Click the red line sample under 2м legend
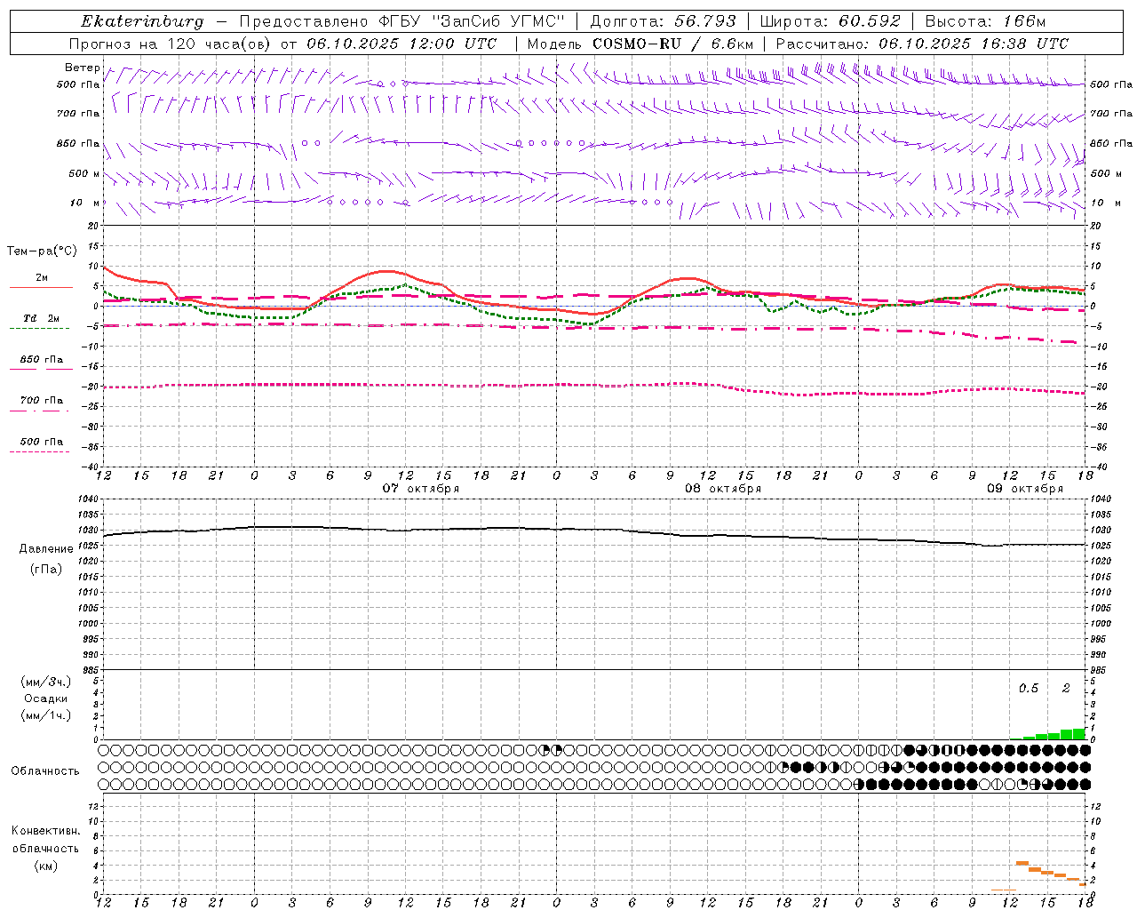This screenshot has width=1137, height=910. tap(40, 287)
